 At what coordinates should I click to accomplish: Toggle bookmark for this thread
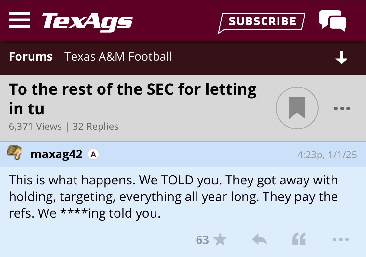(297, 108)
